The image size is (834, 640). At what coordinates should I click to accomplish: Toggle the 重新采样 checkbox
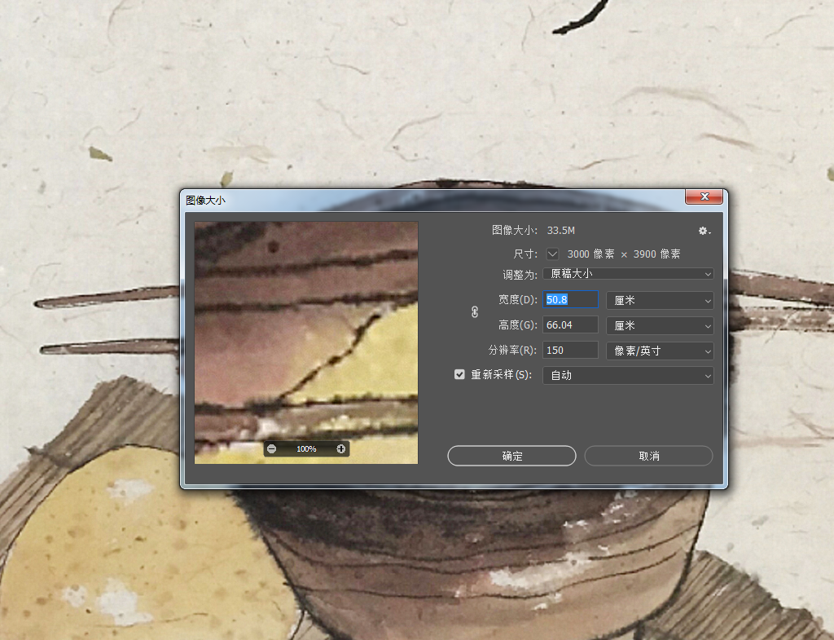(x=459, y=374)
